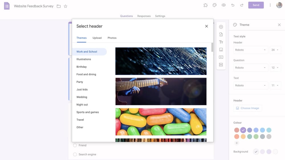Select the Illustrations theme category
This screenshot has width=285, height=160.
84,59
